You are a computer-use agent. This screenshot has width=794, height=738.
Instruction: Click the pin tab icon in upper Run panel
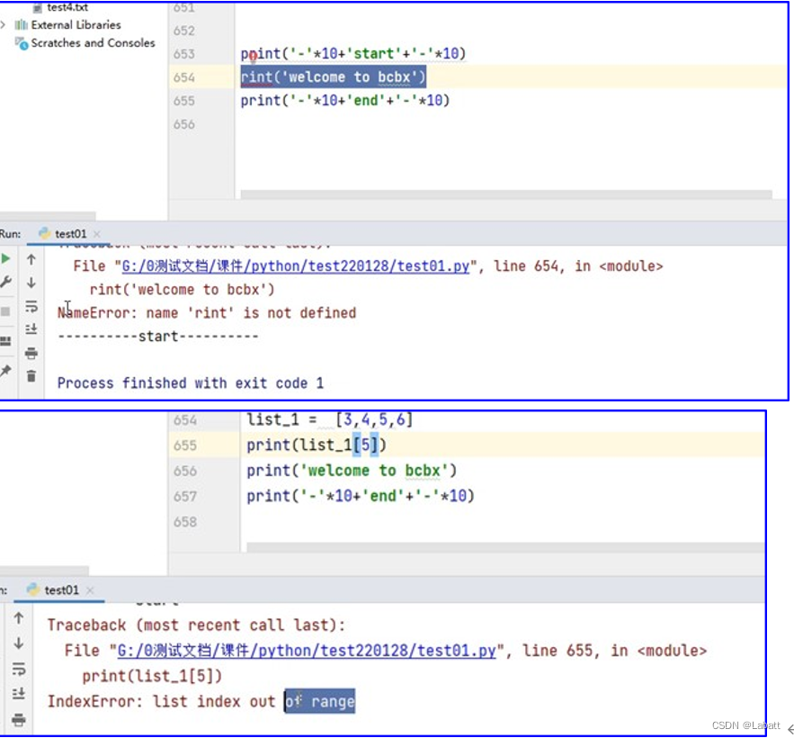(5, 371)
